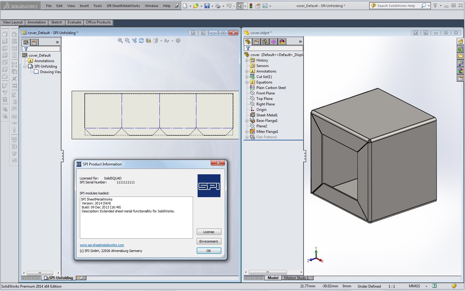Expand the History tree node

[247, 60]
